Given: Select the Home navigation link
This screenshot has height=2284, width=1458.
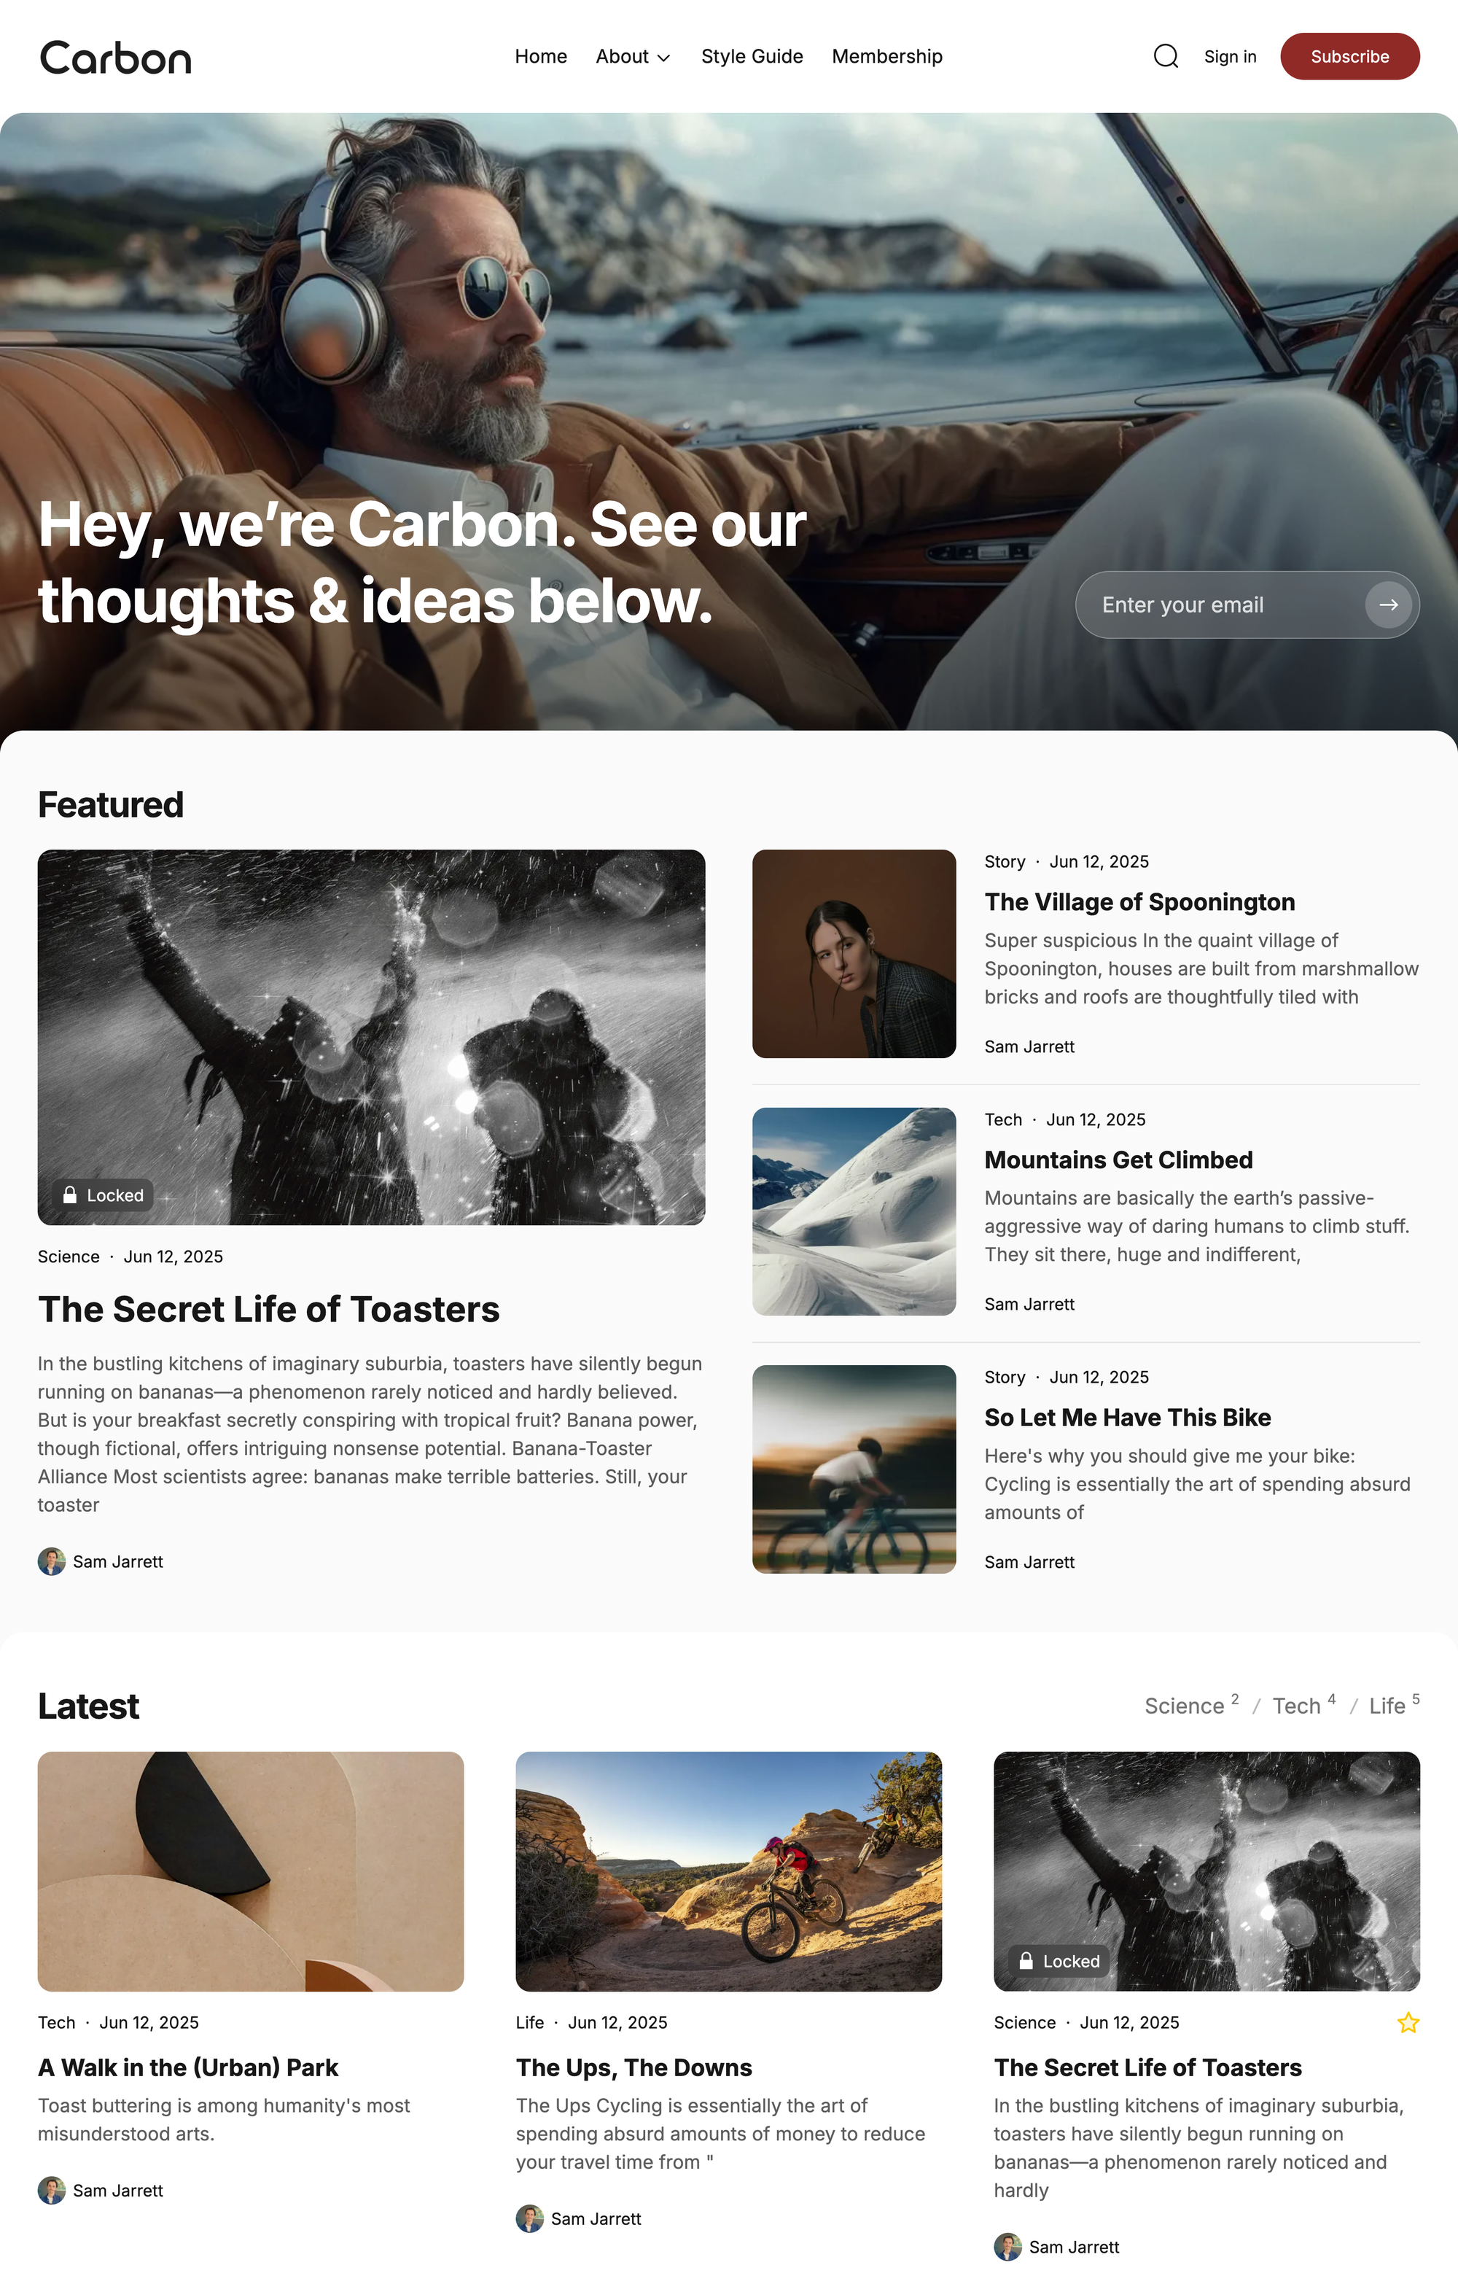Looking at the screenshot, I should (540, 57).
